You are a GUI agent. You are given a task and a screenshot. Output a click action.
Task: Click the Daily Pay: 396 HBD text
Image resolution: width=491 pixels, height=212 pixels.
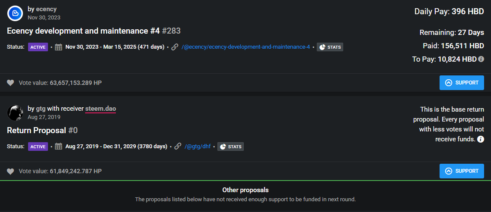450,12
